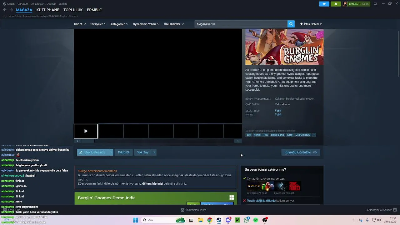
Task: Toggle the İstek Listesinde checkbox button
Action: [x=92, y=152]
